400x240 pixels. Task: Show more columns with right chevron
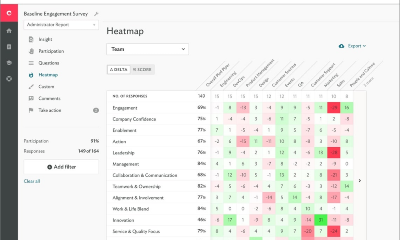point(360,180)
